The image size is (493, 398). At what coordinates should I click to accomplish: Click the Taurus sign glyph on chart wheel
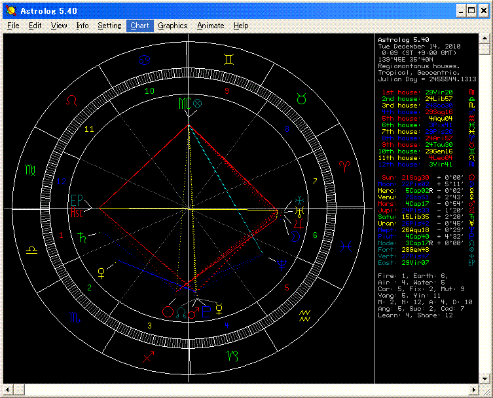pos(301,98)
